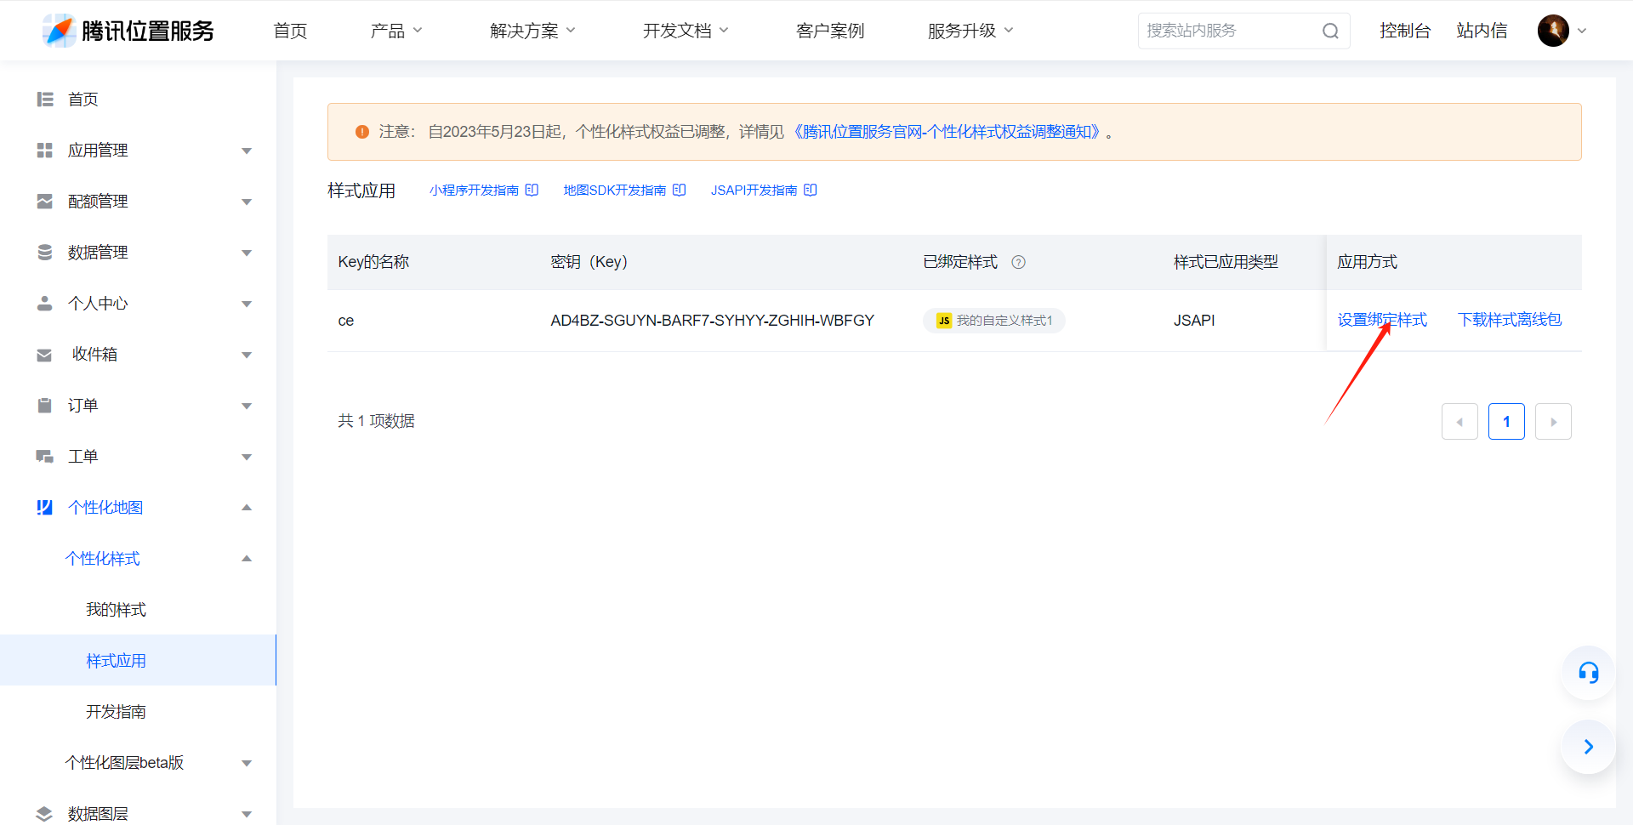
Task: Expand the 应用管理 sidebar section
Action: (x=247, y=151)
